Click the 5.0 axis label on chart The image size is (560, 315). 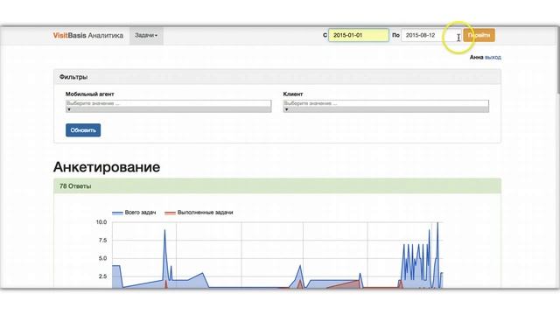[102, 258]
